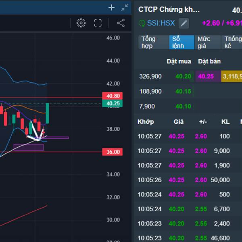Image resolution: width=242 pixels, height=242 pixels.
Task: Open the Tổng hợp tab
Action: (x=153, y=42)
